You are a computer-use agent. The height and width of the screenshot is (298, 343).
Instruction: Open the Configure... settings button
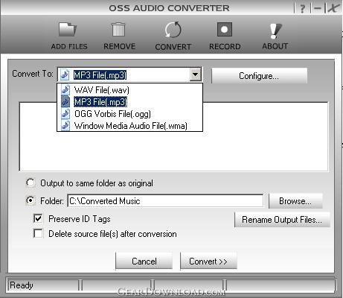[x=259, y=76]
